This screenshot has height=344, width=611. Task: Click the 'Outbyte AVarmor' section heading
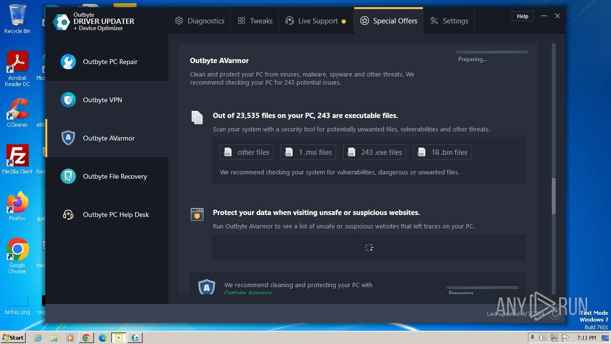tap(219, 61)
